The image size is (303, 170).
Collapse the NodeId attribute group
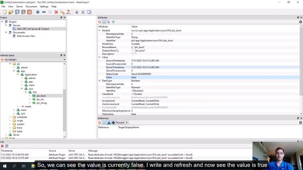[x=99, y=30]
